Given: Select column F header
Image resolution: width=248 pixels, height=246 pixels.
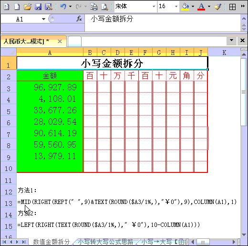Looking at the screenshot, I should pyautogui.click(x=145, y=53).
